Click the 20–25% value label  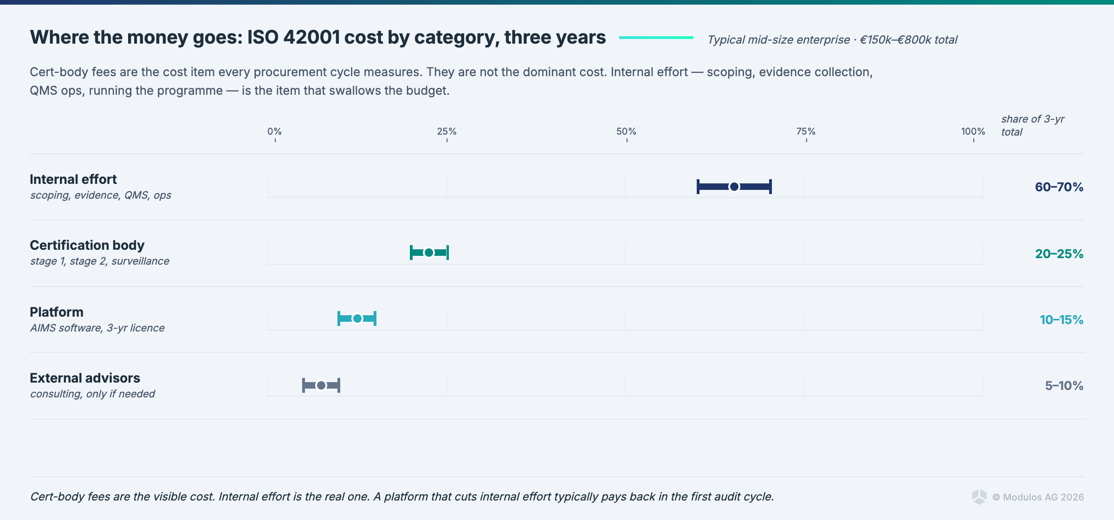coord(1059,254)
